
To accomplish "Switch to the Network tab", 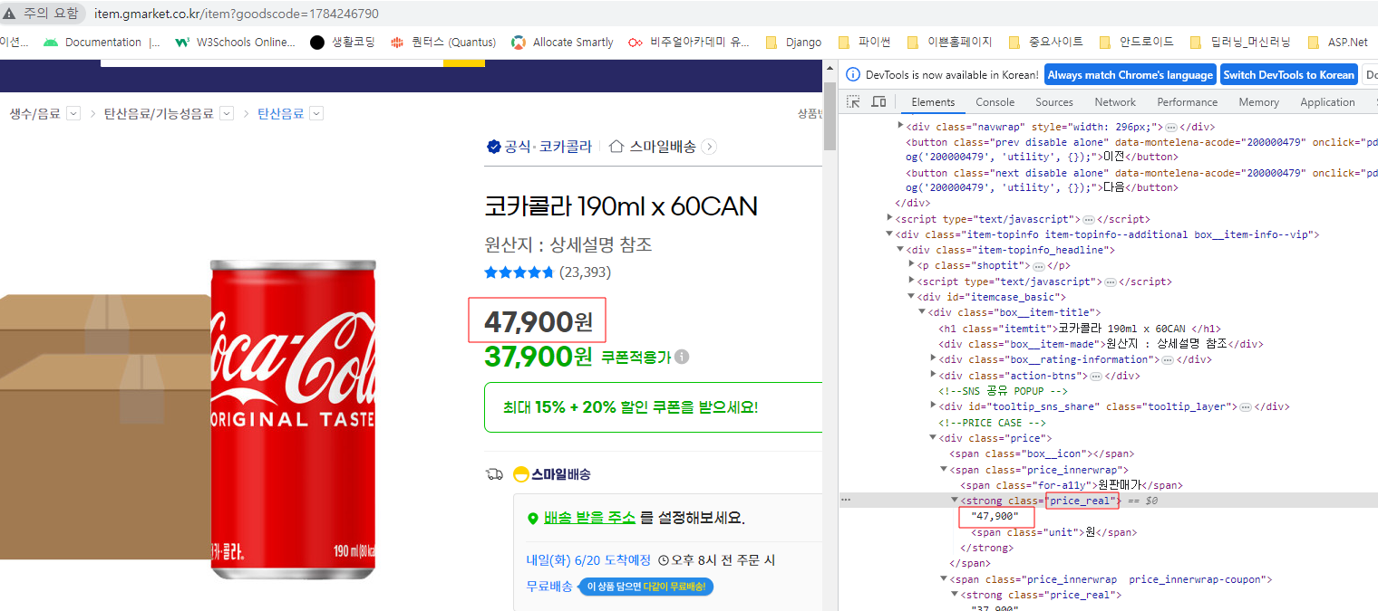I will [x=1114, y=102].
